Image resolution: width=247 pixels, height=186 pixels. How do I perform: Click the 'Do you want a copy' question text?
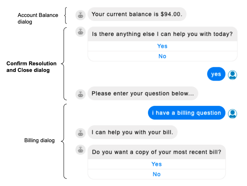(x=157, y=152)
